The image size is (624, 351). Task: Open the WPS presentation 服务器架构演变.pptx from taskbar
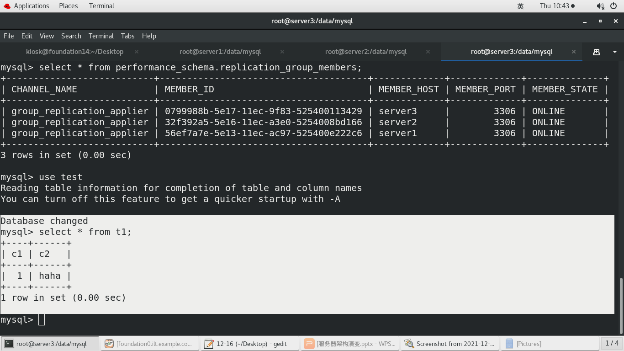point(349,343)
